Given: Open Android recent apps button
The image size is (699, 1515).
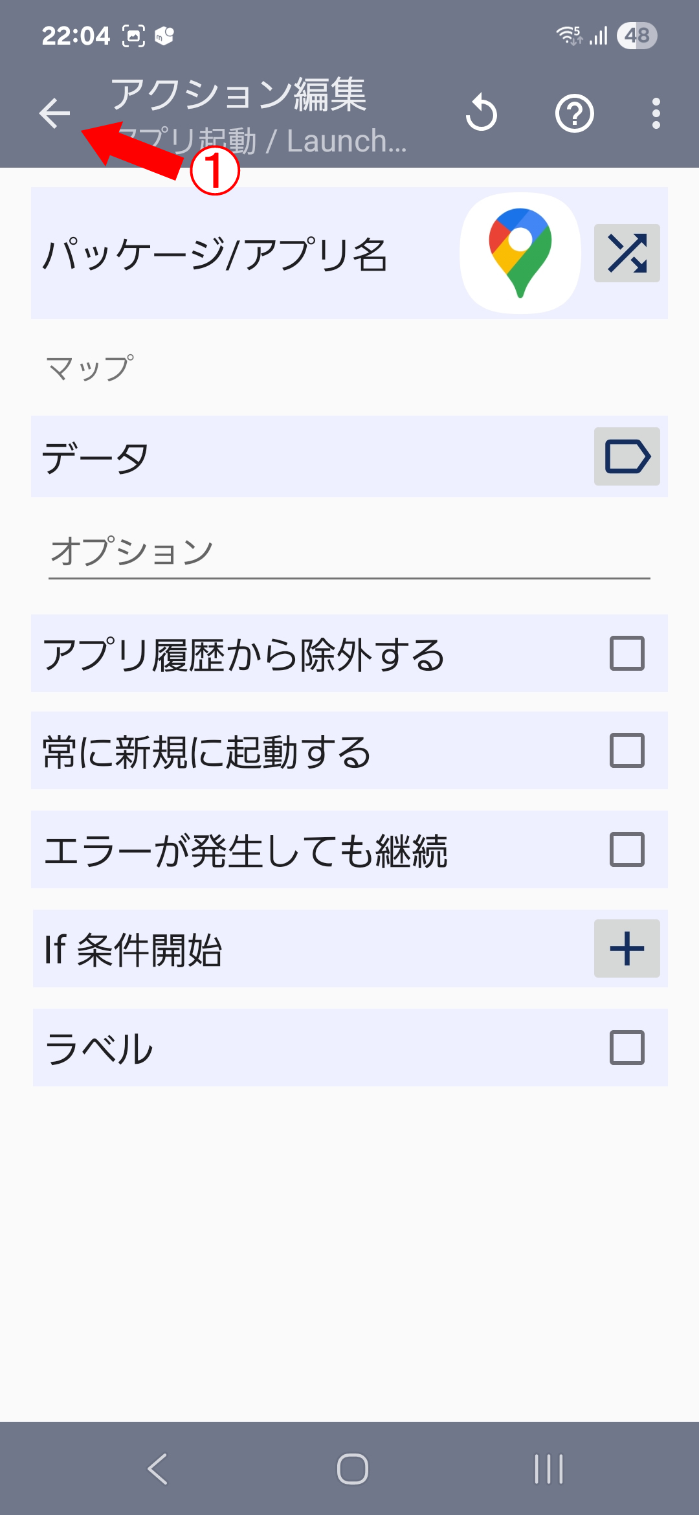Looking at the screenshot, I should 548,1468.
